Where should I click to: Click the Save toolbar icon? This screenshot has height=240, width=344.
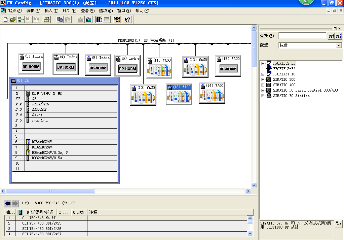click(28, 20)
